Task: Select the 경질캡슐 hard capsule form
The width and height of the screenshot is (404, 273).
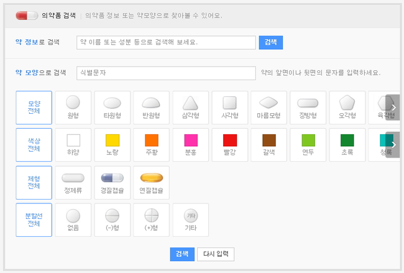Action: [x=112, y=182]
